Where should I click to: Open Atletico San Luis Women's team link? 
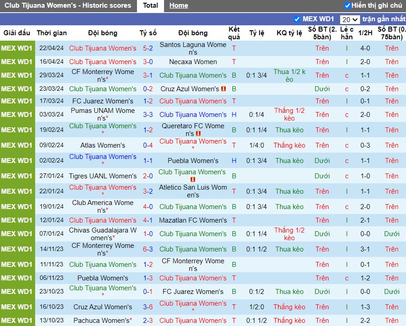pos(193,191)
